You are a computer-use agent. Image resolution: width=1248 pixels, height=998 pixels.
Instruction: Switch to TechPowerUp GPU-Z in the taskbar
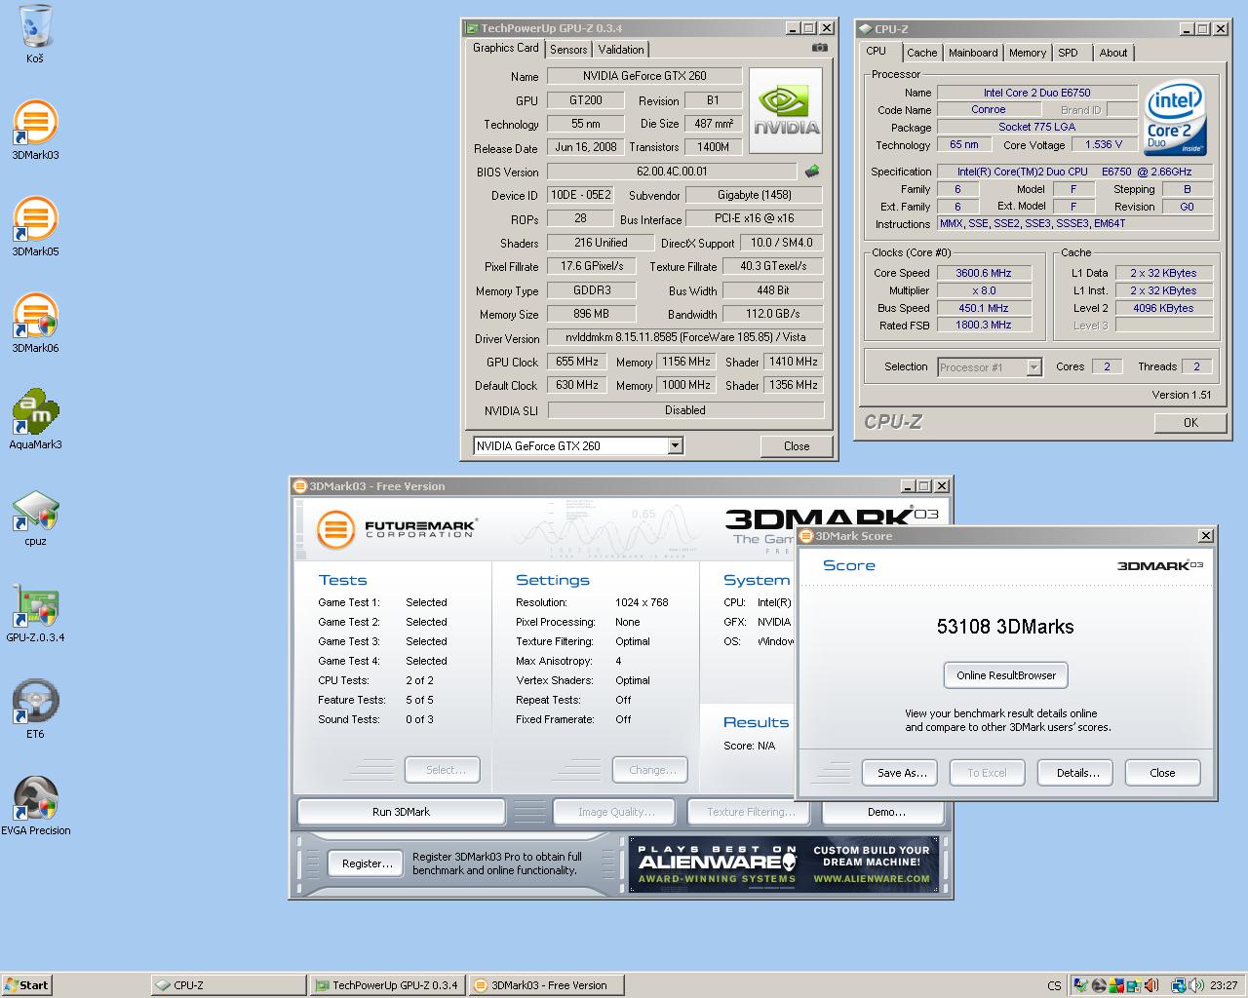pos(387,985)
